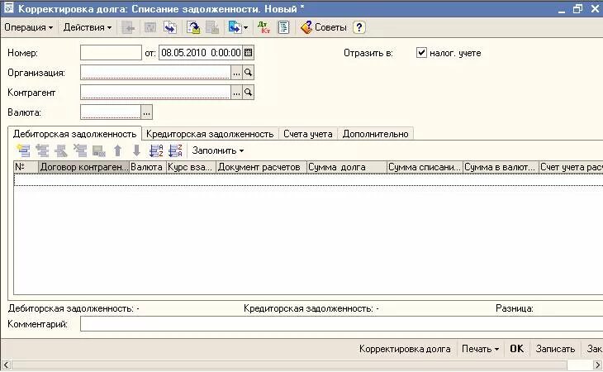Click the repost document icon with yellow folder
The image size is (603, 372).
click(x=193, y=27)
